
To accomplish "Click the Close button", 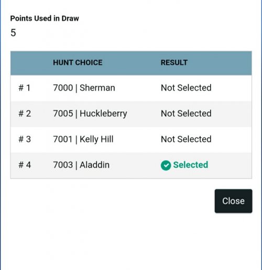I will (233, 201).
